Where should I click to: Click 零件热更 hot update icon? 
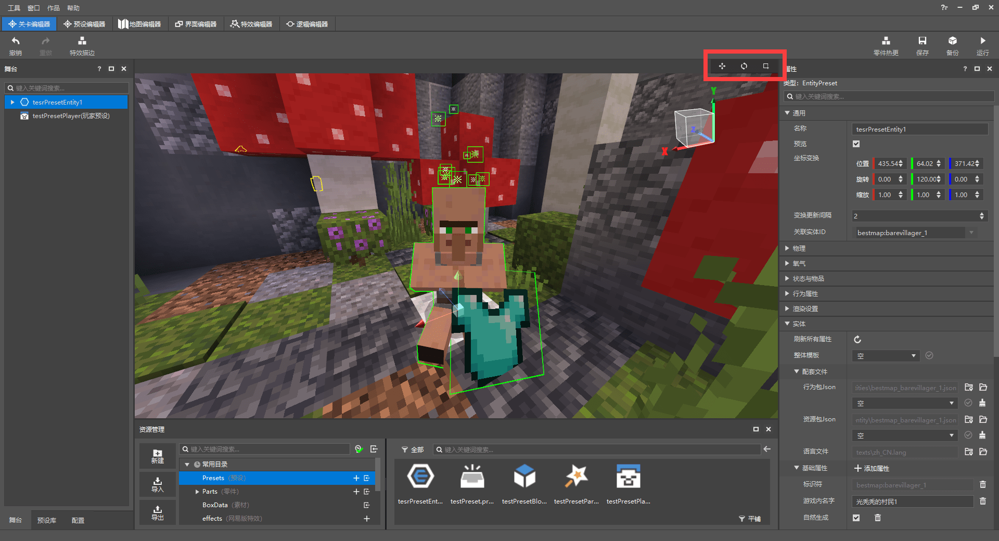point(886,46)
